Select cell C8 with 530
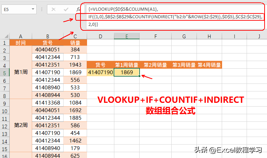Screen dimensions: 267x158 [x=75, y=95]
